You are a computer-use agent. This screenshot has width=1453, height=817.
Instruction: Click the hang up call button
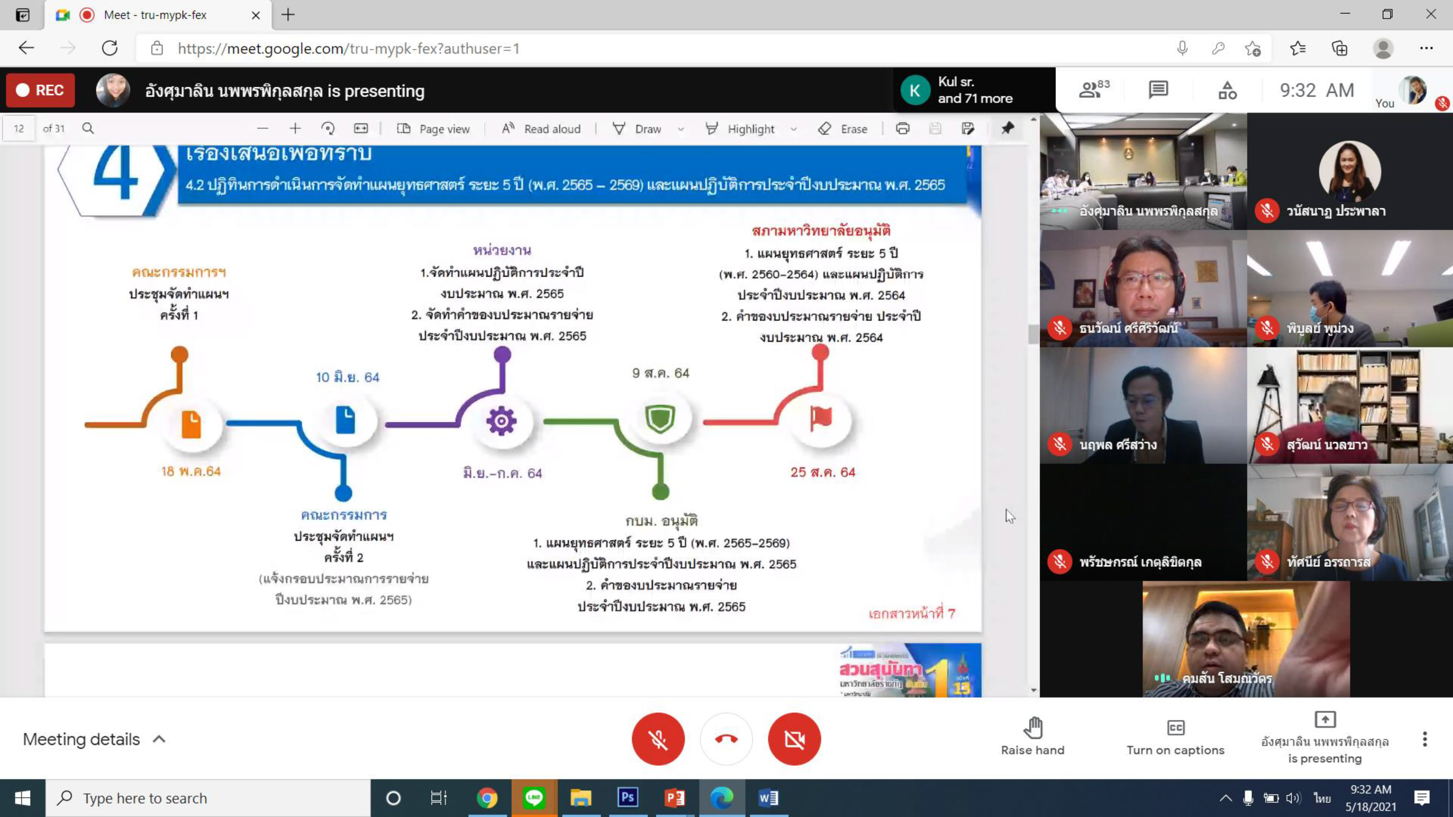[x=726, y=739]
